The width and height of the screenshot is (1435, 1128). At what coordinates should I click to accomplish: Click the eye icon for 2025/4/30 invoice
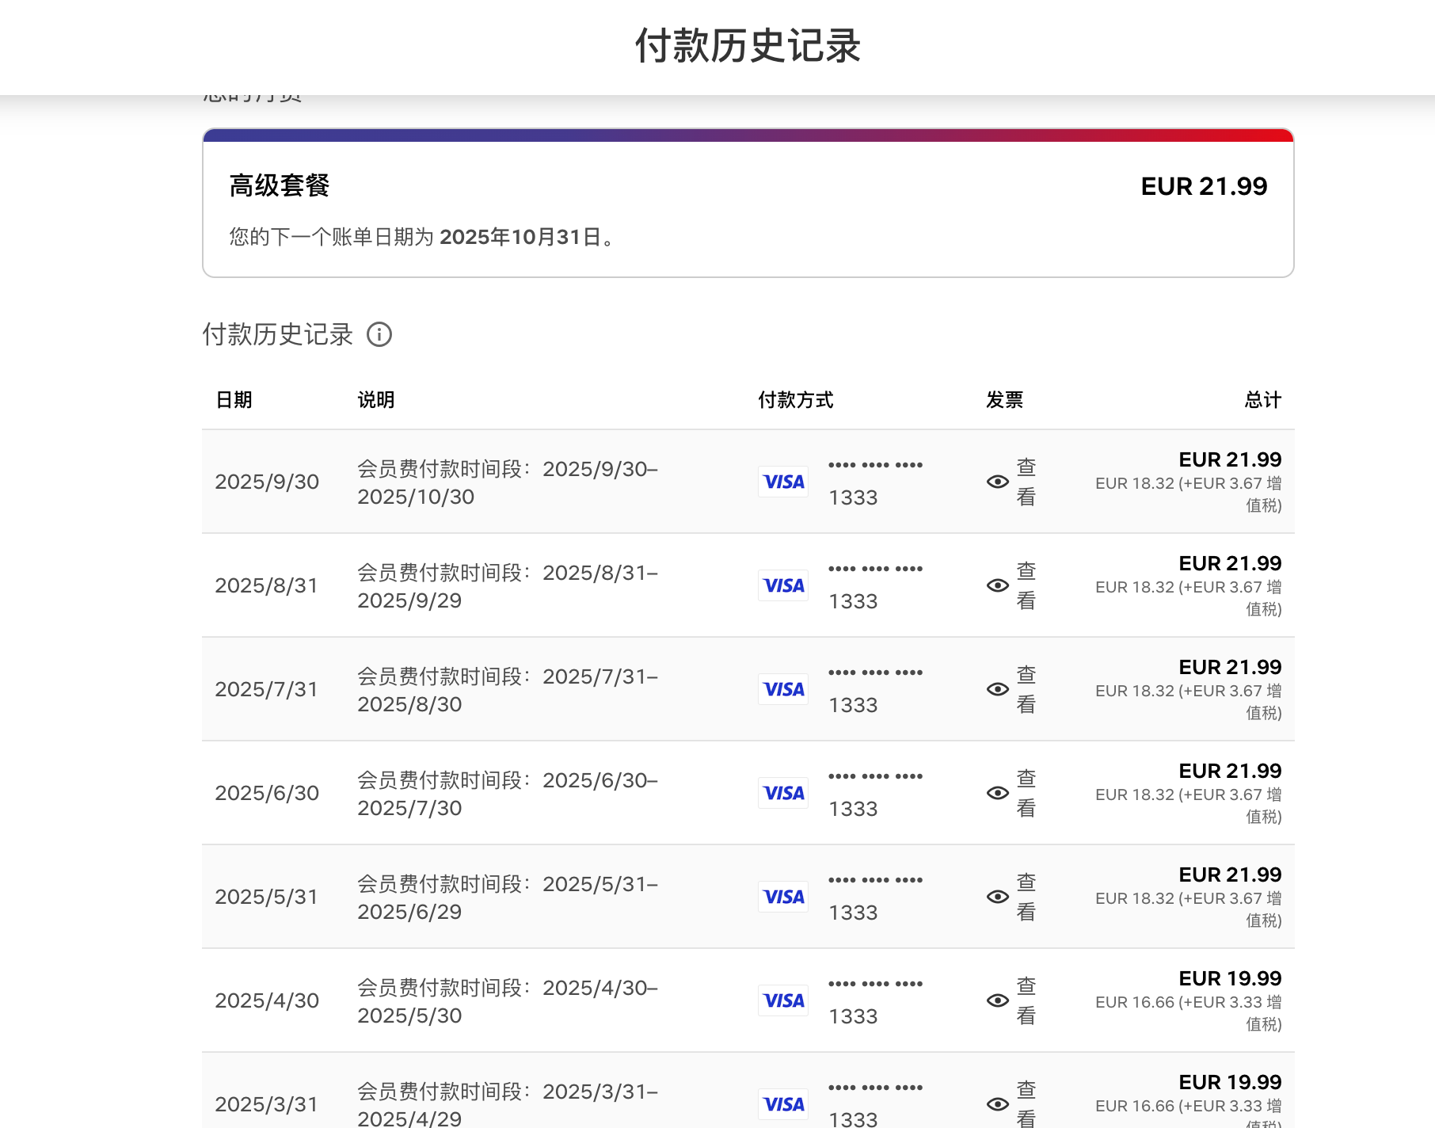(997, 1000)
